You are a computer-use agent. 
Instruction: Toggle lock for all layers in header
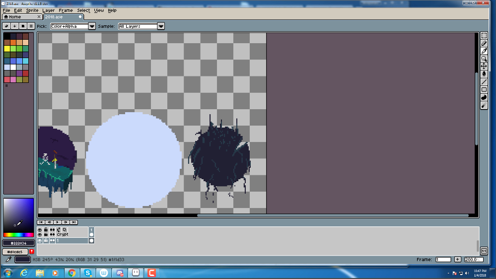click(46, 230)
